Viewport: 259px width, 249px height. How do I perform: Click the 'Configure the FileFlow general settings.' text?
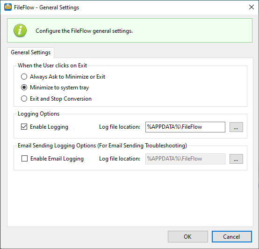[x=84, y=31]
